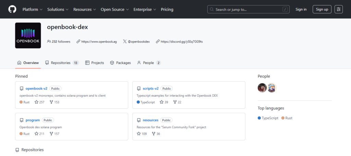Click the fork icon on program card
Viewport: 351px width, 156px height.
(x=51, y=134)
